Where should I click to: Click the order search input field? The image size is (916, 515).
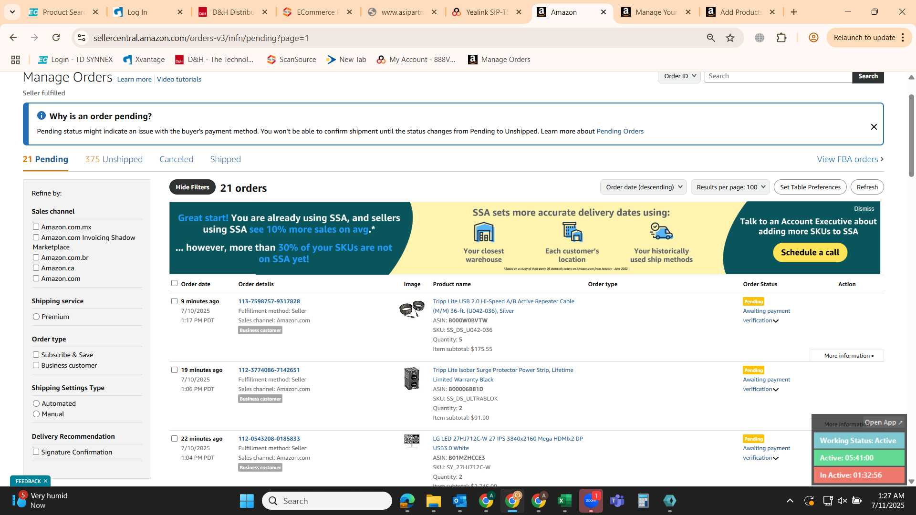click(x=778, y=76)
